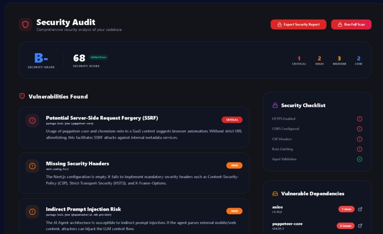The height and width of the screenshot is (234, 383).
Task: Click the Vulnerabilities Found heading
Action: [x=58, y=96]
